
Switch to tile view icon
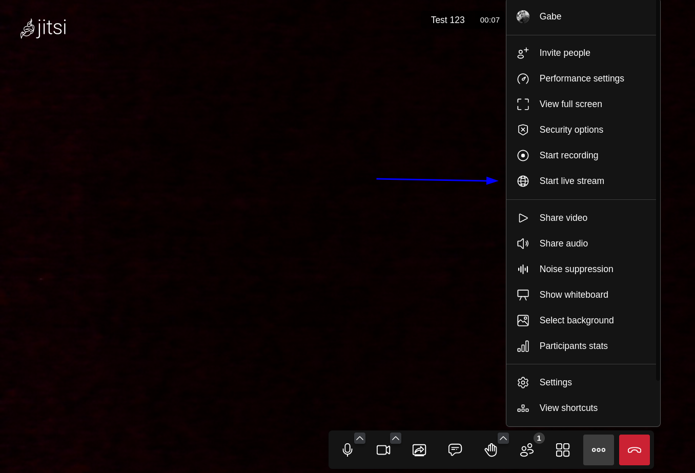click(x=563, y=450)
